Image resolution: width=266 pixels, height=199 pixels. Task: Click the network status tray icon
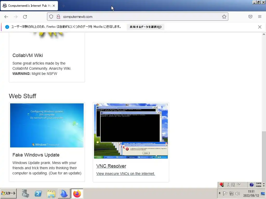[x=231, y=193]
